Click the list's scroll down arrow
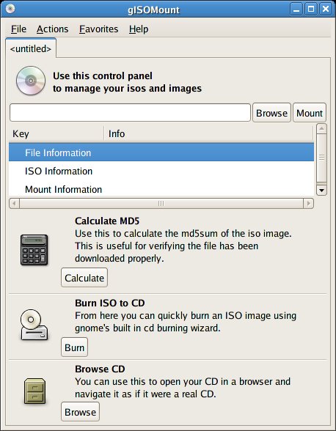 (321, 190)
